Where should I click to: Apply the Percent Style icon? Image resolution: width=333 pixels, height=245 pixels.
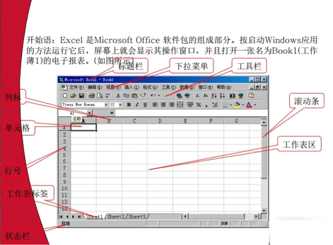199,105
